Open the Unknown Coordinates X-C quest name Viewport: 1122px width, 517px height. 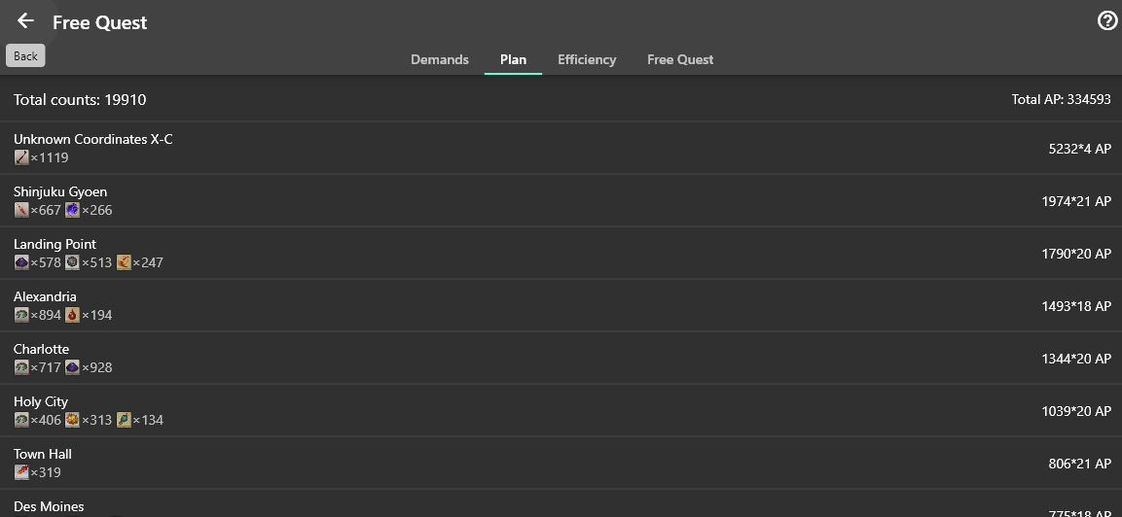pos(93,139)
